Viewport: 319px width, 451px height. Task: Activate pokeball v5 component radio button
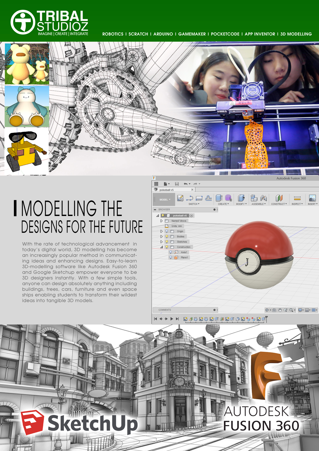click(191, 216)
